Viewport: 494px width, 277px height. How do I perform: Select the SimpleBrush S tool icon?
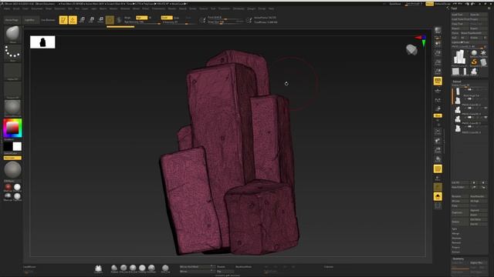point(474,62)
